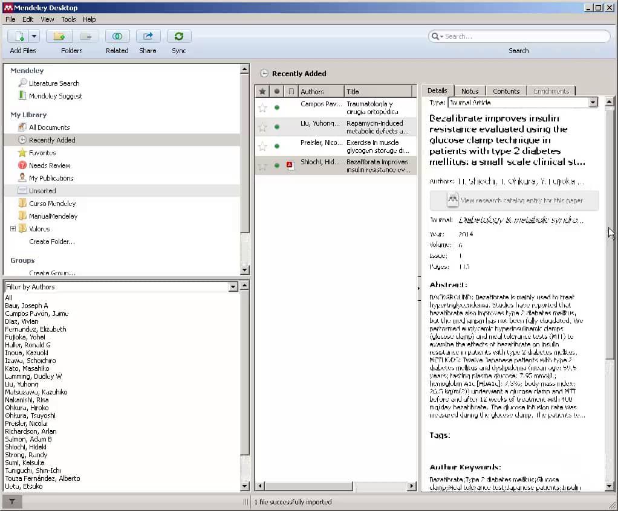The image size is (618, 511).
Task: Open the View menu
Action: tap(47, 19)
